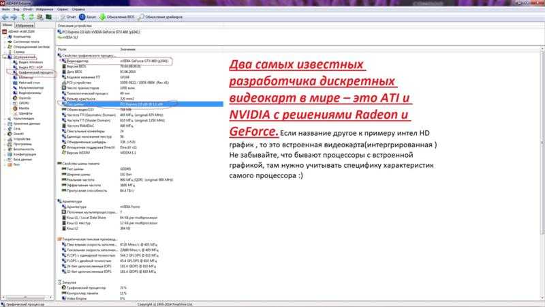Open the Избранное menu in menu bar
This screenshot has width=545, height=307.
click(44, 10)
